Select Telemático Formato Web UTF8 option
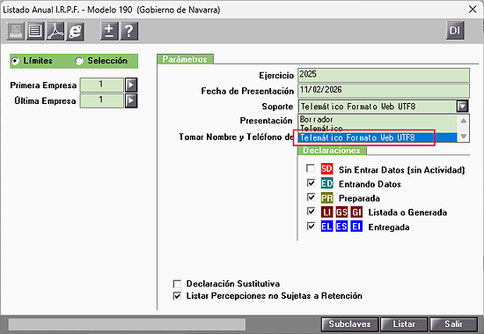 pos(378,137)
